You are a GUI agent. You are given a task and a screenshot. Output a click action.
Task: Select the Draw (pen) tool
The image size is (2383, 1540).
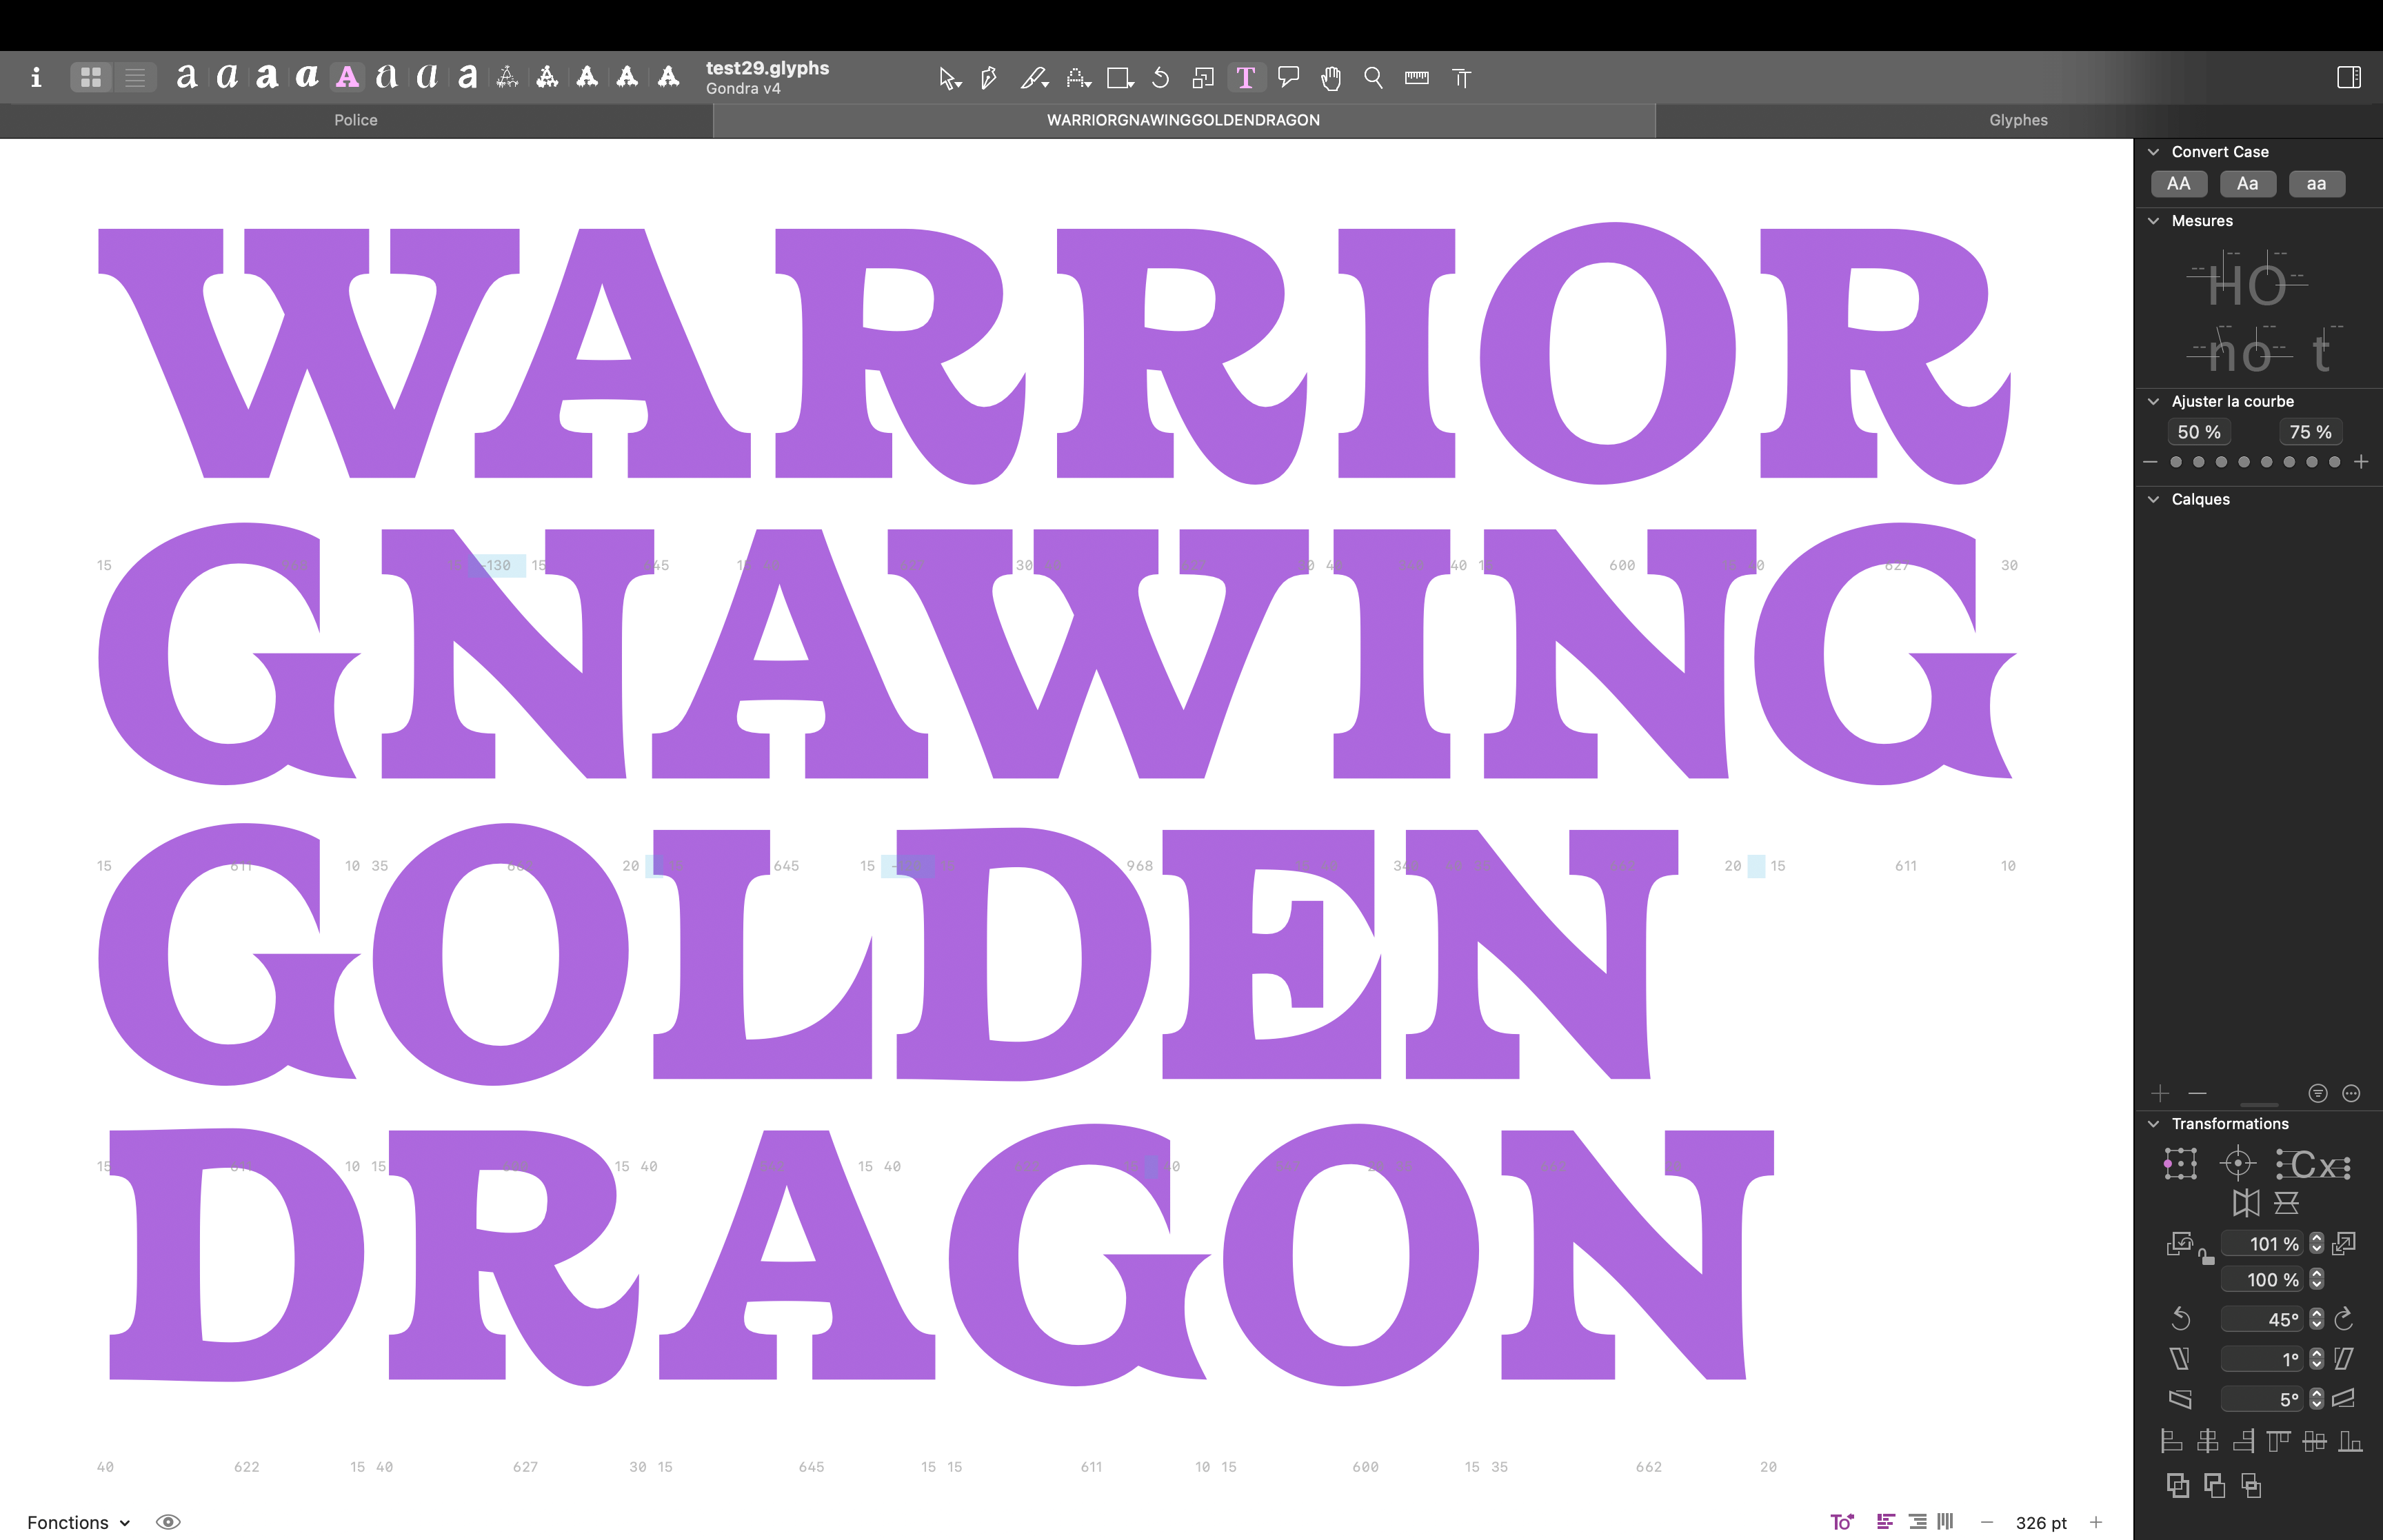[988, 78]
